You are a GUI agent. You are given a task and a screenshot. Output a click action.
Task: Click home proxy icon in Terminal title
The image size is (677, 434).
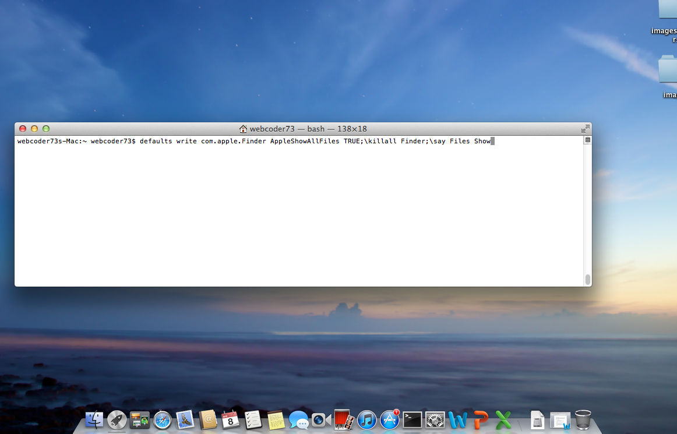click(243, 129)
